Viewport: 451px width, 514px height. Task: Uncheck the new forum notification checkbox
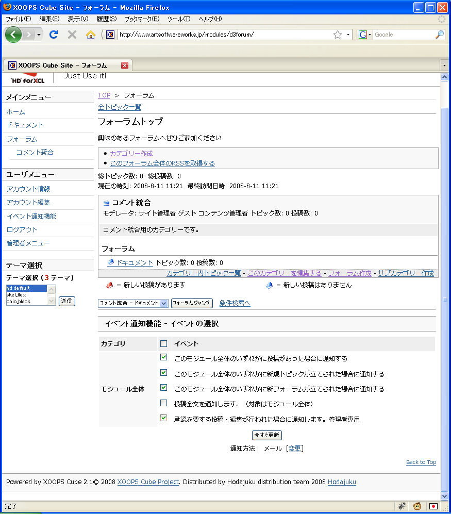[x=164, y=387]
